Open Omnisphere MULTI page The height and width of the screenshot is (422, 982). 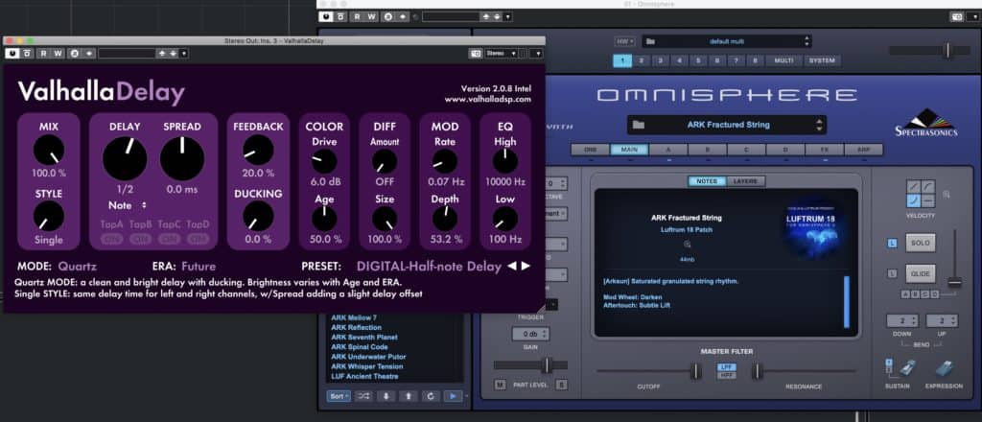[x=784, y=60]
